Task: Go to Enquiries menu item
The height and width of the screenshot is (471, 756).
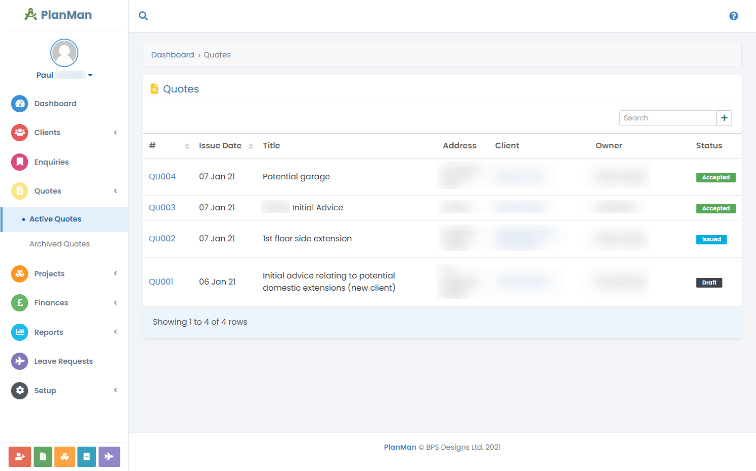Action: 51,162
